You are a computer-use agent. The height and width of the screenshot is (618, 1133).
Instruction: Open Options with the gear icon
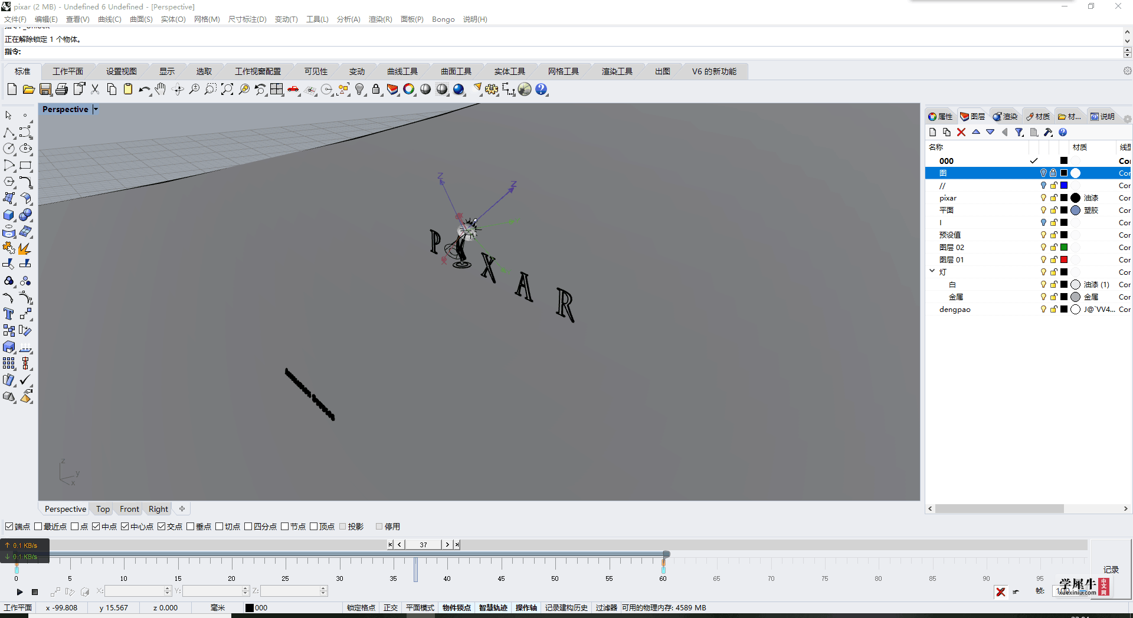[x=492, y=89]
